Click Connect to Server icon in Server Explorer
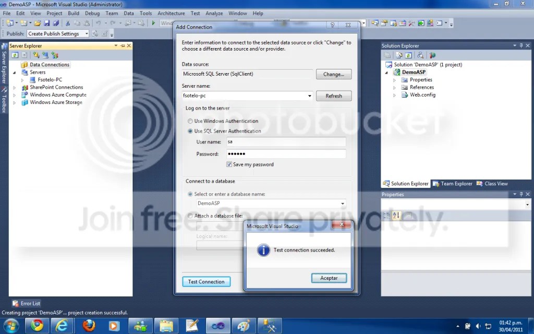 pos(45,55)
